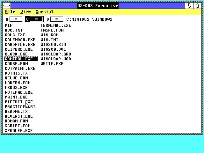Select the WIN.COM file
Screen dimensions: 204x153
pyautogui.click(x=50, y=35)
